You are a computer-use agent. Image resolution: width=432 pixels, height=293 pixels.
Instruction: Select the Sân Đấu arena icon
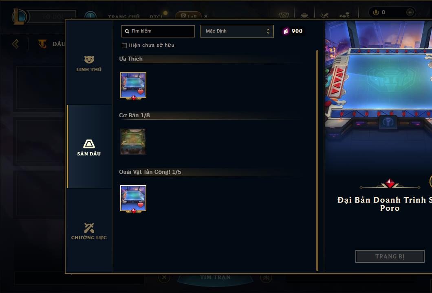89,144
